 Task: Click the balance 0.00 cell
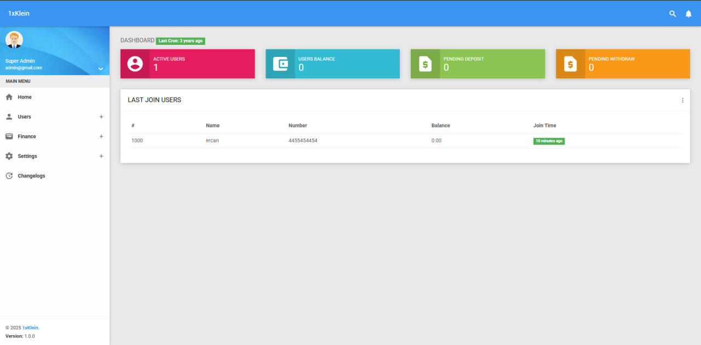[x=436, y=141]
